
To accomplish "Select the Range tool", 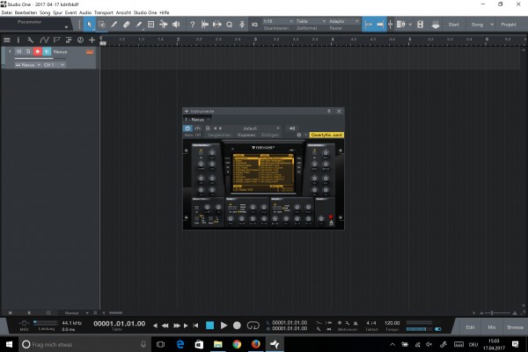I will (102, 25).
